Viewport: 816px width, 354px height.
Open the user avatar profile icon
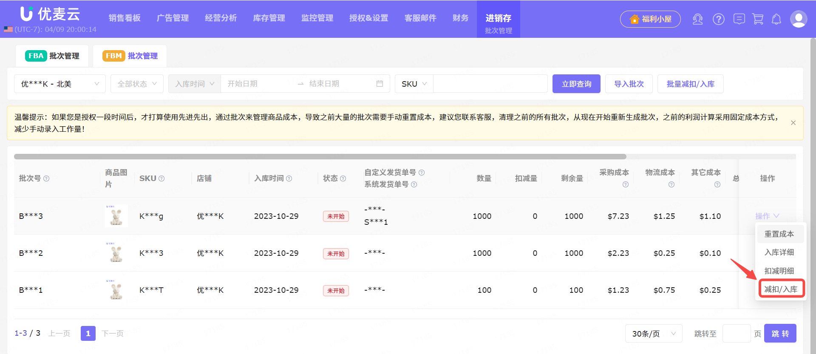[798, 19]
